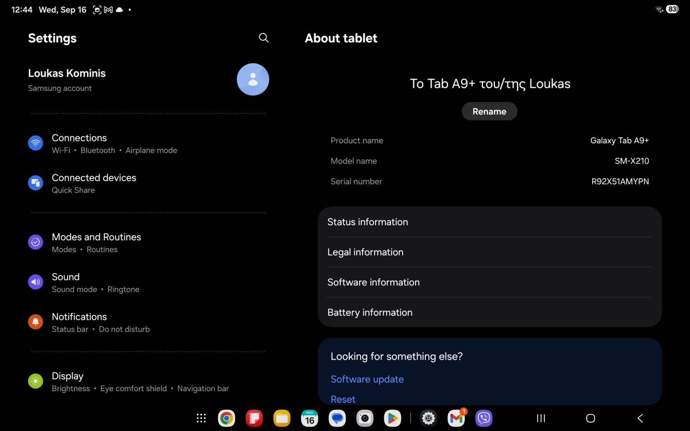Tap the cloud notification icon in status bar
Screen dimensions: 690x431
click(120, 10)
